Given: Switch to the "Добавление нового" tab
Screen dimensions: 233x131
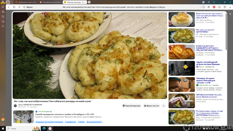Looking at the screenshot, I should pyautogui.click(x=26, y=2).
